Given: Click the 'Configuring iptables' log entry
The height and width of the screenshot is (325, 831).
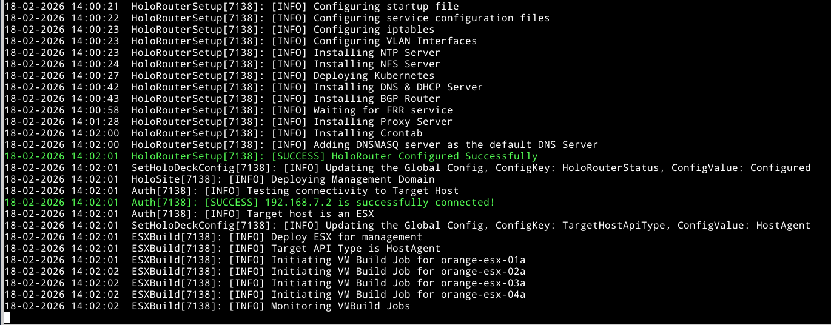Looking at the screenshot, I should click(x=374, y=30).
